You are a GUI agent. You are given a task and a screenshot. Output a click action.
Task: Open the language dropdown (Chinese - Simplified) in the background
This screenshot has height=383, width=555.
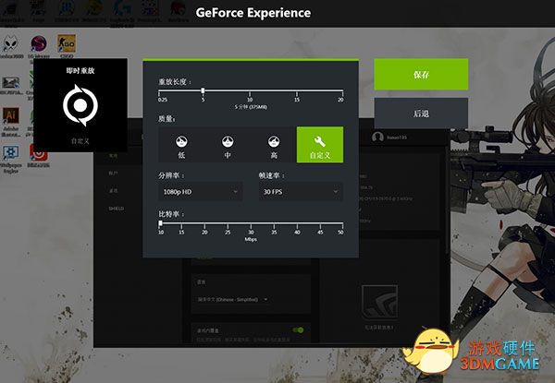click(232, 299)
